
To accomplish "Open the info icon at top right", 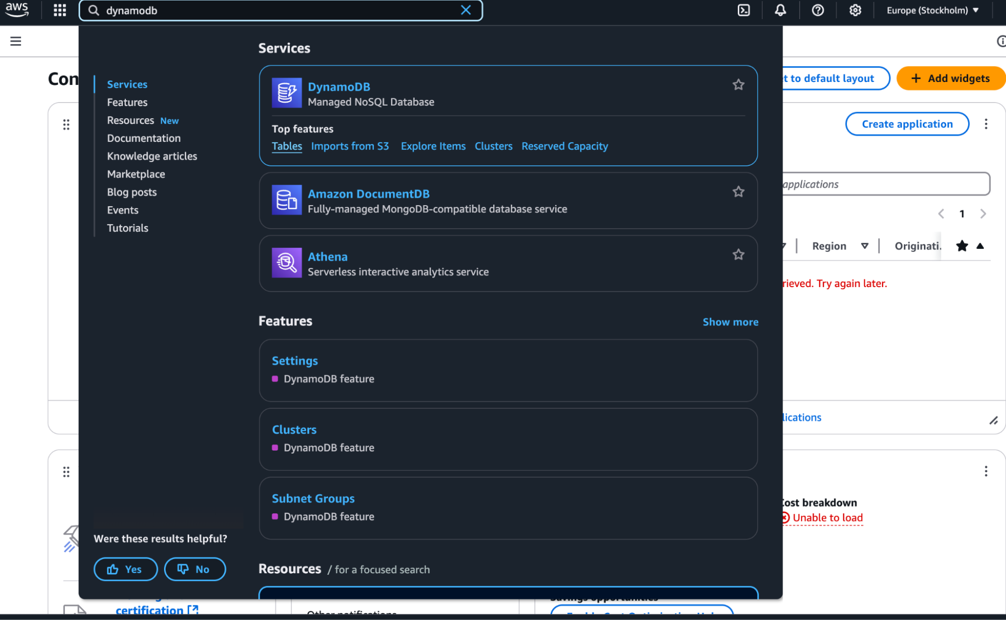I will coord(1001,41).
